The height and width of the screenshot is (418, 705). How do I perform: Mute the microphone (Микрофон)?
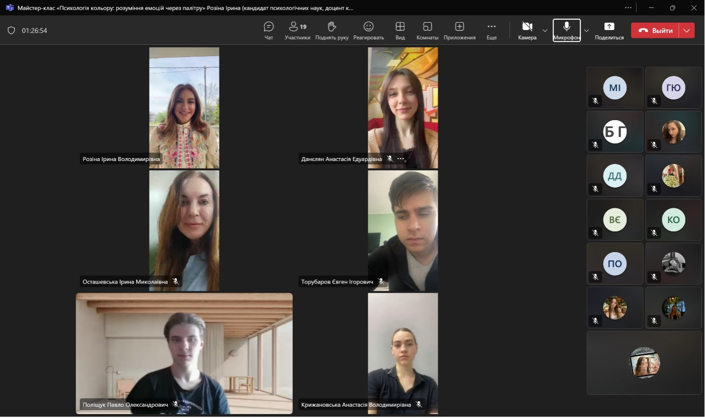(566, 31)
